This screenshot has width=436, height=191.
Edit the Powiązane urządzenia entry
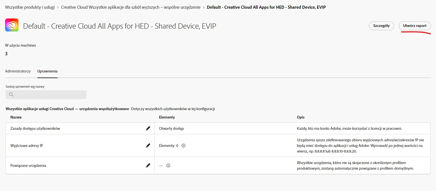148,165
